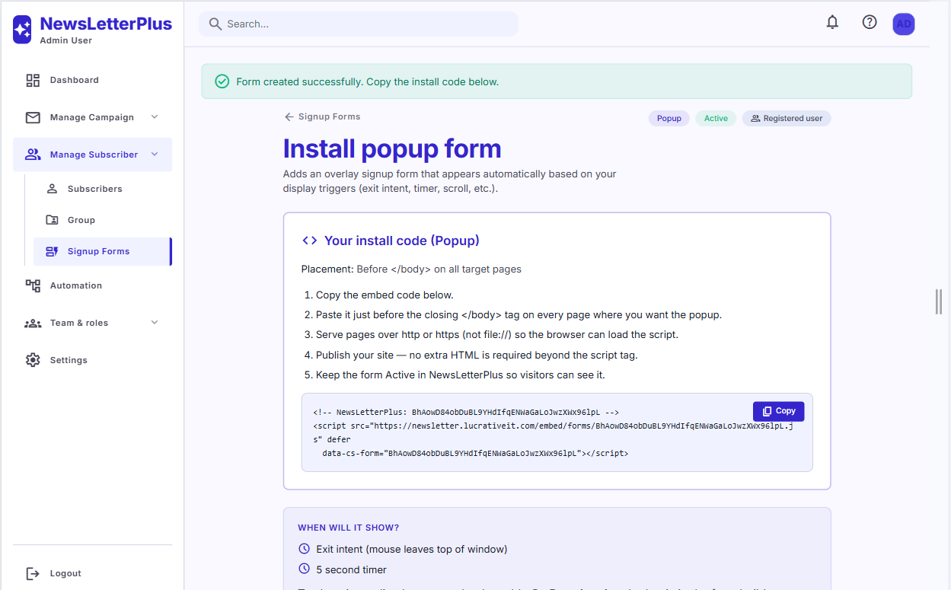951x590 pixels.
Task: Click the Manage Subscriber people icon
Action: 33,155
